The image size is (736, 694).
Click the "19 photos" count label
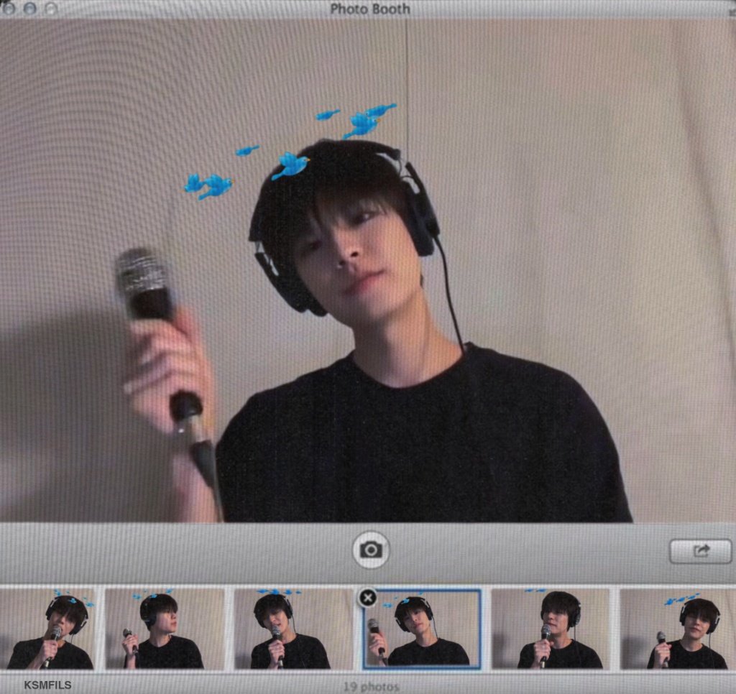(371, 686)
